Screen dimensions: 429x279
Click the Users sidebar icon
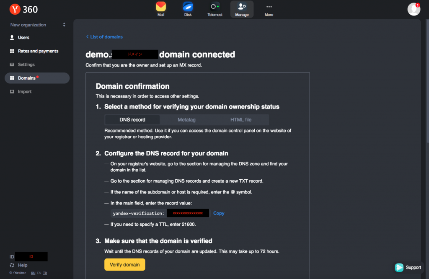click(x=12, y=37)
